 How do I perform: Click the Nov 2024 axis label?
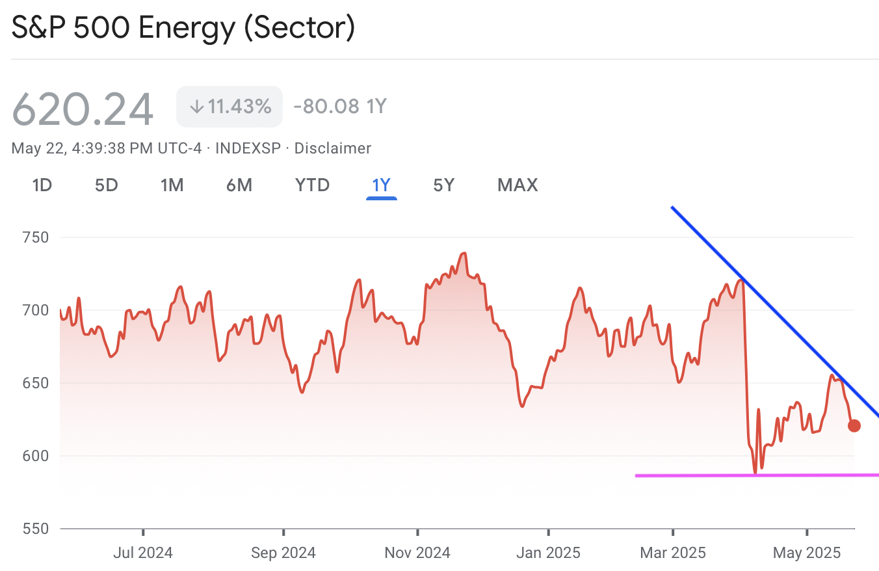[417, 553]
